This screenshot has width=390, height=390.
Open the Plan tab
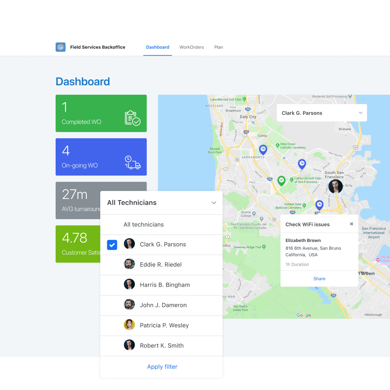(x=218, y=47)
